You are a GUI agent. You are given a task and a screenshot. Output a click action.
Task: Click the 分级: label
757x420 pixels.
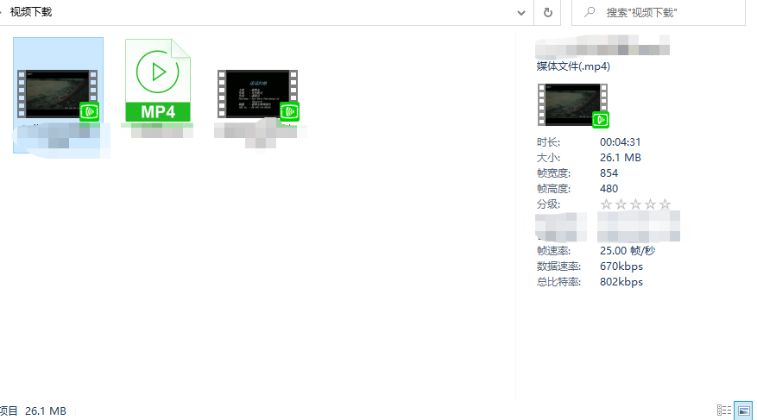[548, 204]
